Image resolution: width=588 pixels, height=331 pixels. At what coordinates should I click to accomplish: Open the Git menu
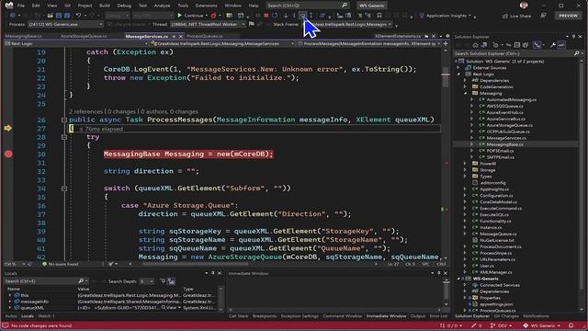point(67,6)
